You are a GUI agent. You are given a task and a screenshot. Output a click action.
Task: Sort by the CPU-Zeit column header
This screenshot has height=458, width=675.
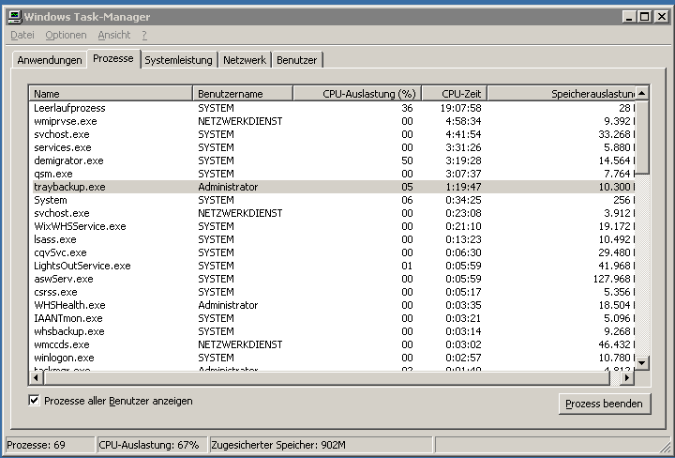tap(453, 94)
